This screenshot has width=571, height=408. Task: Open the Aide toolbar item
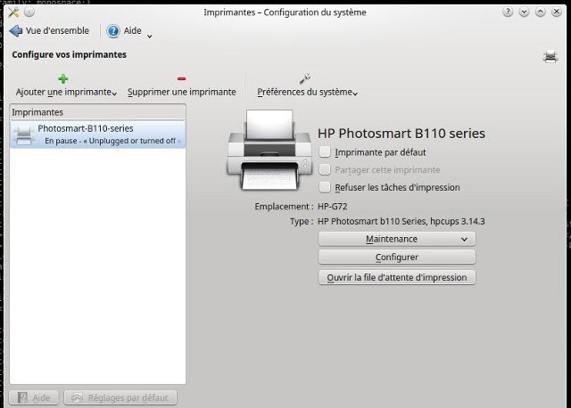click(124, 31)
